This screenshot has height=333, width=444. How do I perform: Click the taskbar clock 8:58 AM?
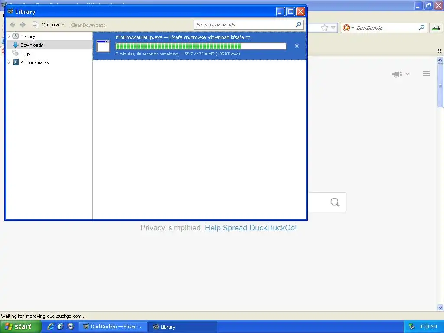point(428,326)
